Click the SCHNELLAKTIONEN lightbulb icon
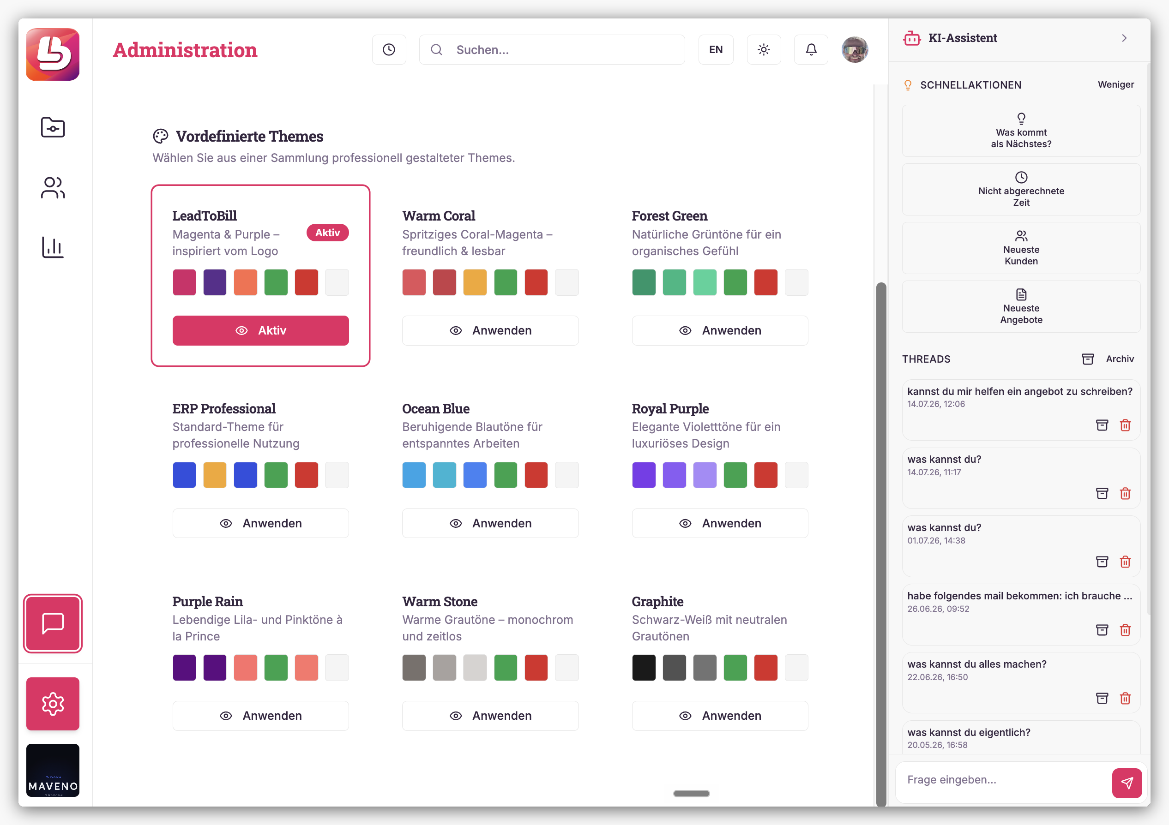 [x=908, y=85]
